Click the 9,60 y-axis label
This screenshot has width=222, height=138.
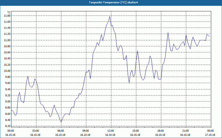8,83
